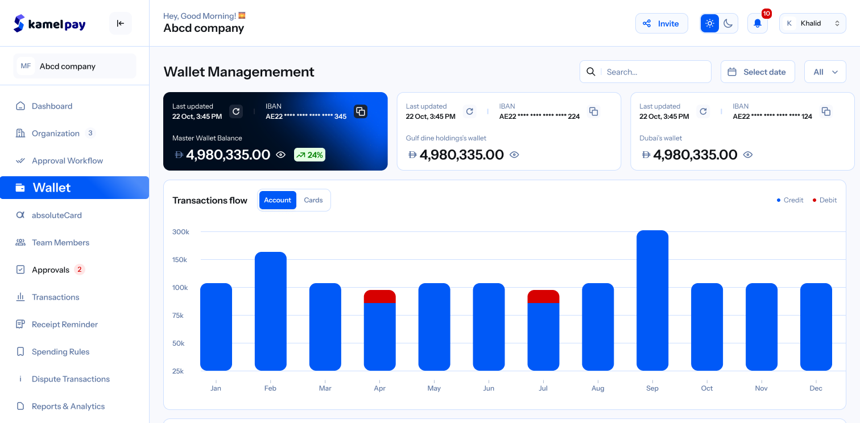Hide the Master Wallet balance amount
Viewport: 860px width, 423px height.
point(280,155)
